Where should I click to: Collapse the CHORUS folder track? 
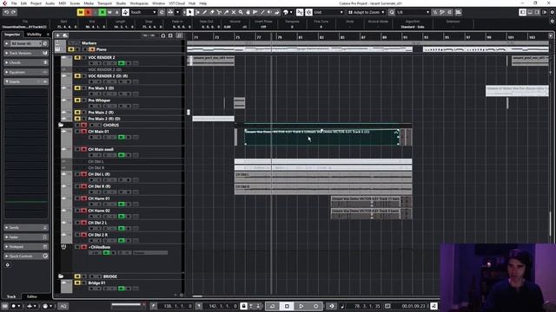pos(61,125)
